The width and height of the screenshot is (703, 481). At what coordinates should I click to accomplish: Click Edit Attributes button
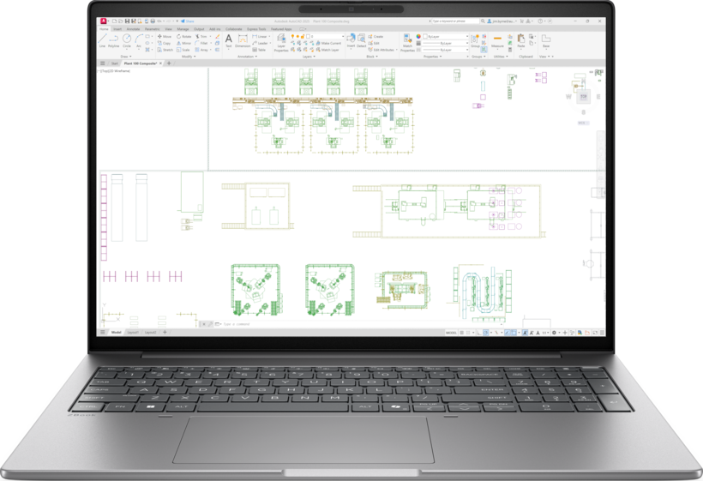pyautogui.click(x=381, y=50)
